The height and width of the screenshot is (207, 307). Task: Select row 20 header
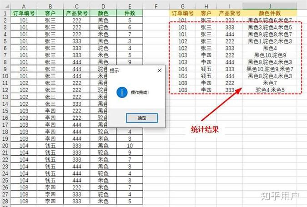tap(5, 146)
